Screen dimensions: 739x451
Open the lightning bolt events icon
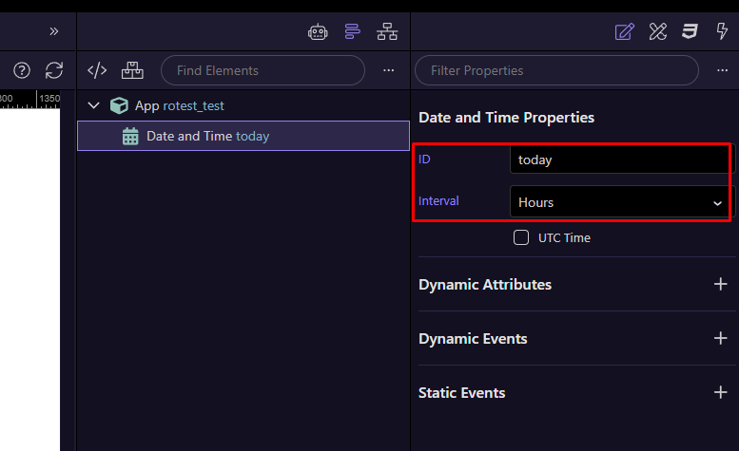pos(722,31)
